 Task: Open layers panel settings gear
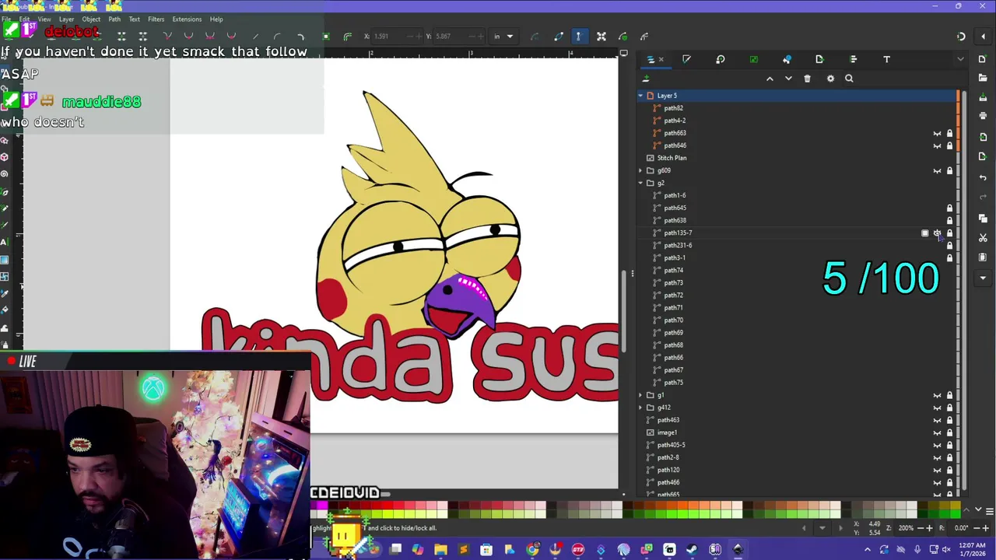coord(830,79)
